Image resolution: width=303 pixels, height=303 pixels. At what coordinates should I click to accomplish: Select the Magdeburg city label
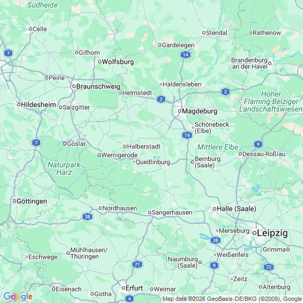(199, 111)
